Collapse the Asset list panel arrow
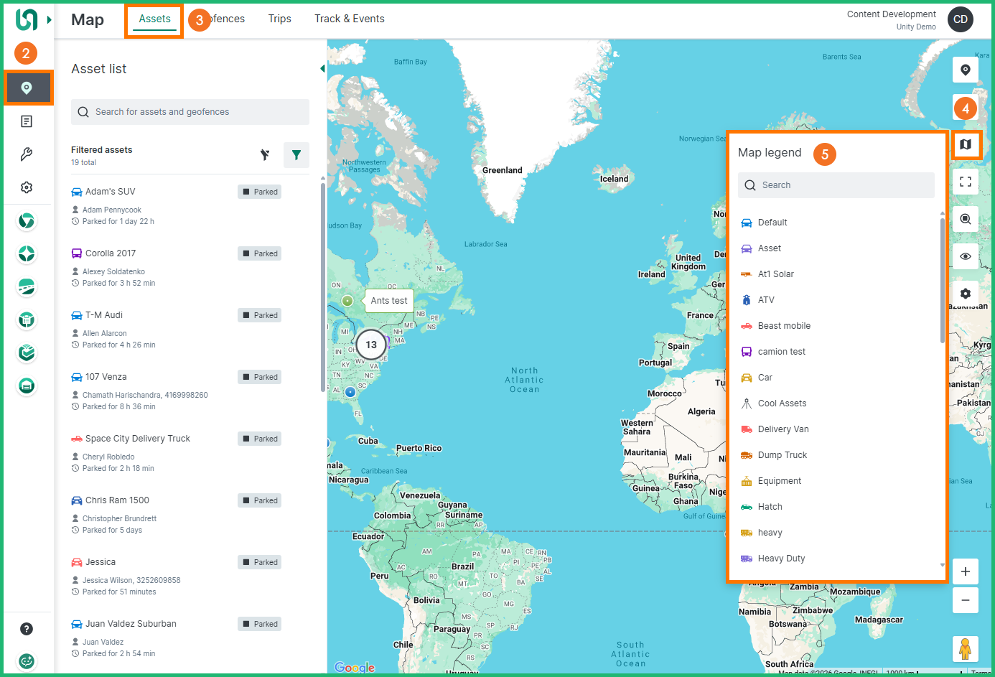995x677 pixels. (322, 69)
